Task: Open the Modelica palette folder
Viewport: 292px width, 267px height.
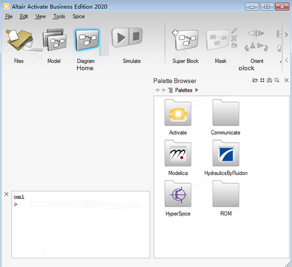Action: (x=178, y=154)
